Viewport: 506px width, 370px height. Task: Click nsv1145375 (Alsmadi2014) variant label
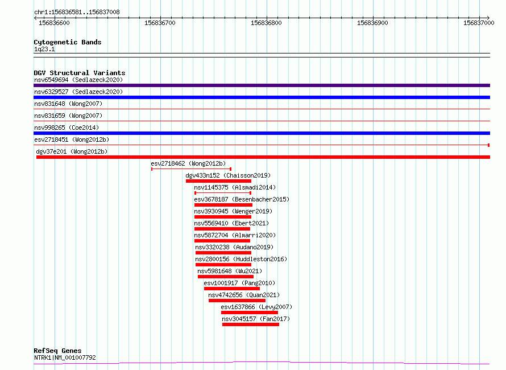pos(235,187)
